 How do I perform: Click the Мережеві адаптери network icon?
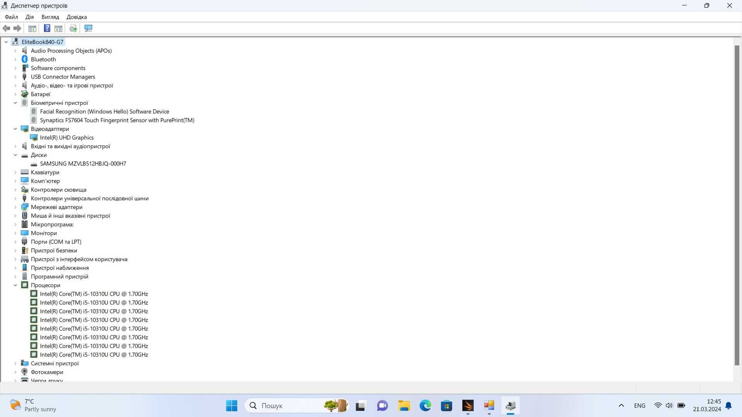[x=24, y=207]
